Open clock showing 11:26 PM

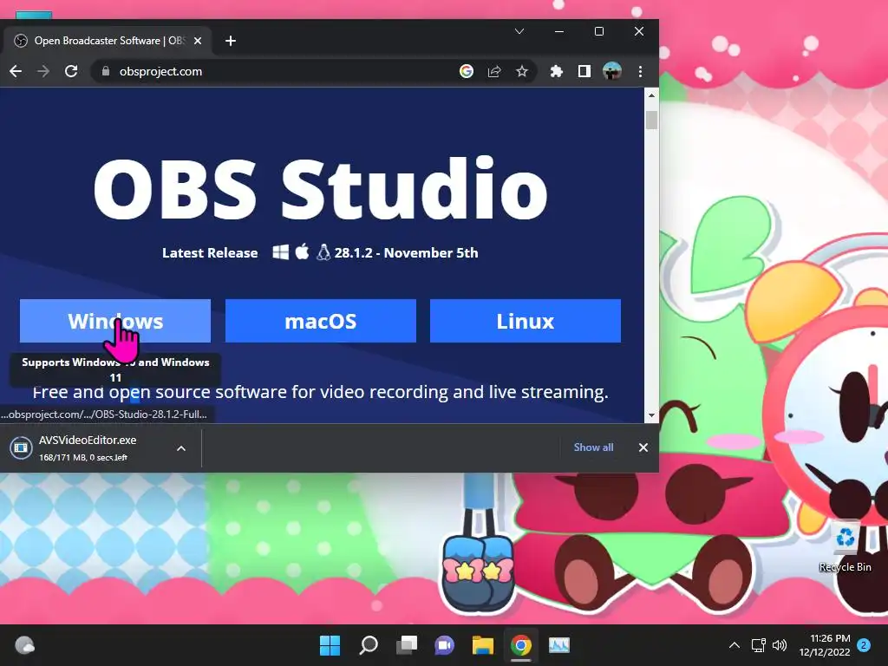(x=826, y=645)
